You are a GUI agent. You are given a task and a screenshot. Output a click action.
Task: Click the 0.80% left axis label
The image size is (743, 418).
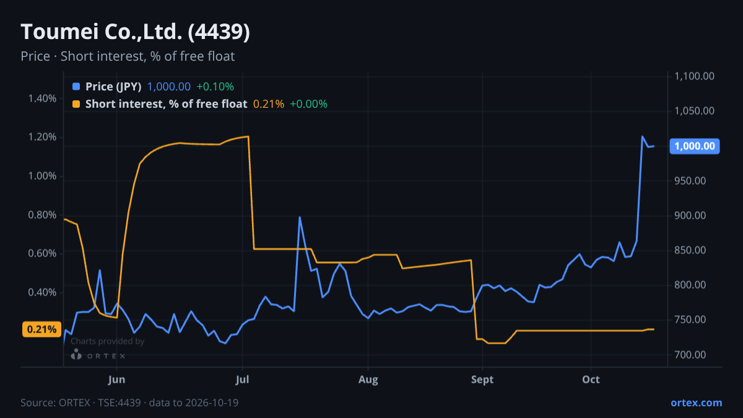click(42, 215)
